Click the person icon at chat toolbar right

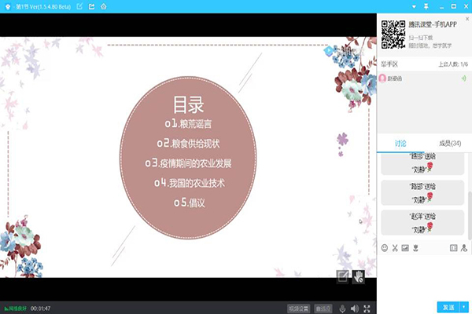pyautogui.click(x=464, y=248)
